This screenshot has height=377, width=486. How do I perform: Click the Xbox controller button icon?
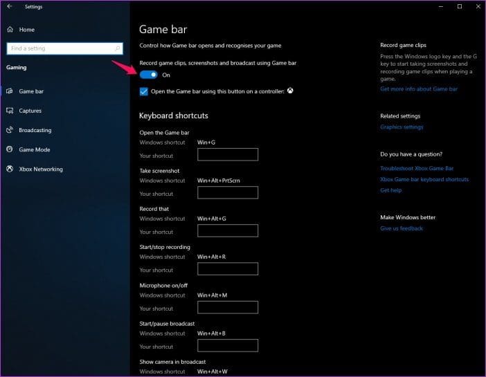pyautogui.click(x=290, y=91)
